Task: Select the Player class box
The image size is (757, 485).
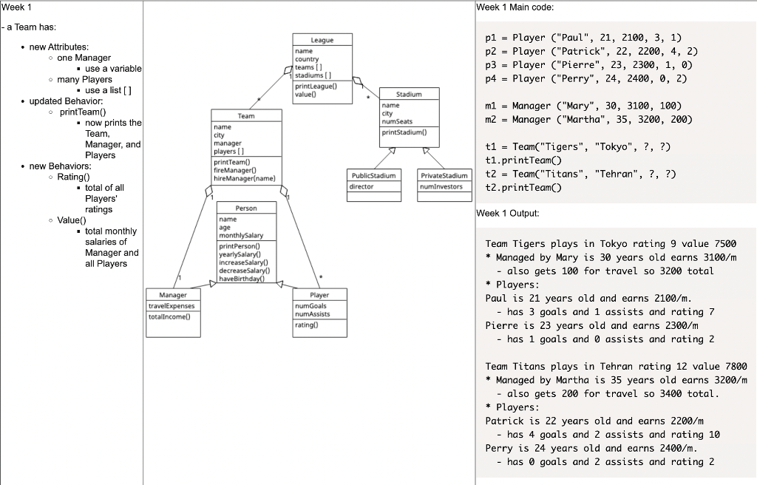Action: 319,311
